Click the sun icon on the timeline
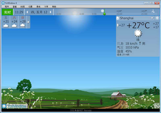161x113 pixels. tap(103, 11)
